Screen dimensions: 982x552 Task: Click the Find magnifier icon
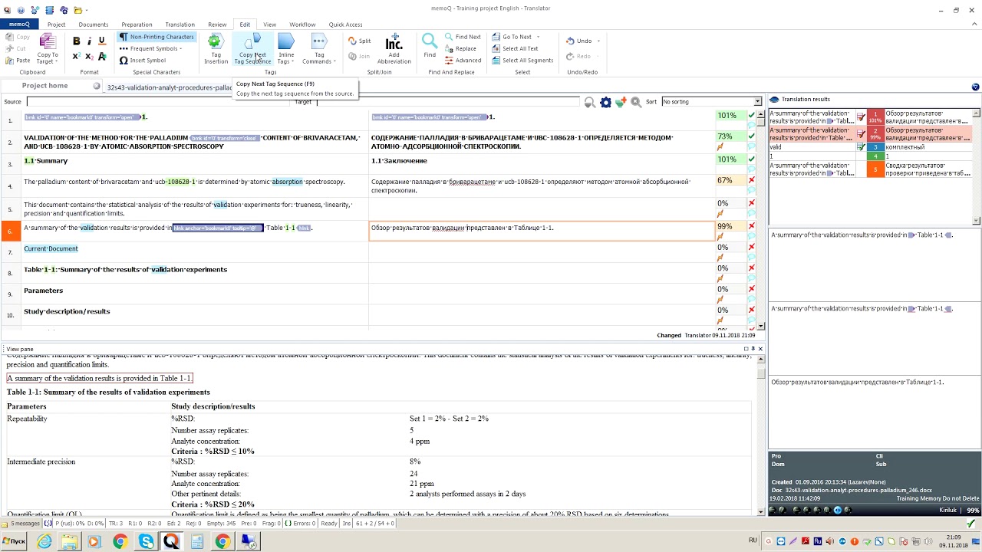click(430, 41)
